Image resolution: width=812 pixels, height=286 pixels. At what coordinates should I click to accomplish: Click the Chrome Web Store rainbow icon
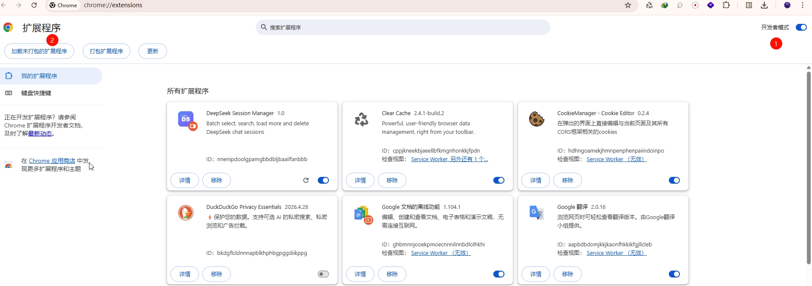click(9, 165)
